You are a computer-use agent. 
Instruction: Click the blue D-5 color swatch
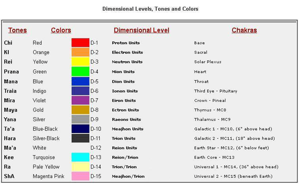80,82
